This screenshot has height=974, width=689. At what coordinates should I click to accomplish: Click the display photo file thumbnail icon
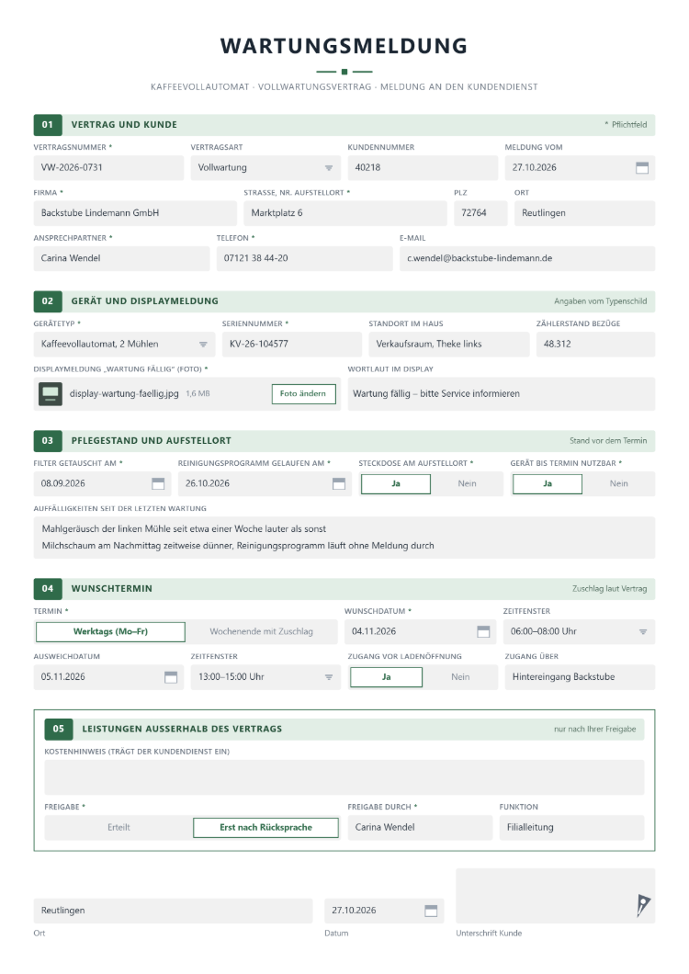tap(51, 394)
